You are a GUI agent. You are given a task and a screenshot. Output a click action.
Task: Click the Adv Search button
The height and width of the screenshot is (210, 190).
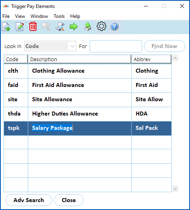[29, 200]
